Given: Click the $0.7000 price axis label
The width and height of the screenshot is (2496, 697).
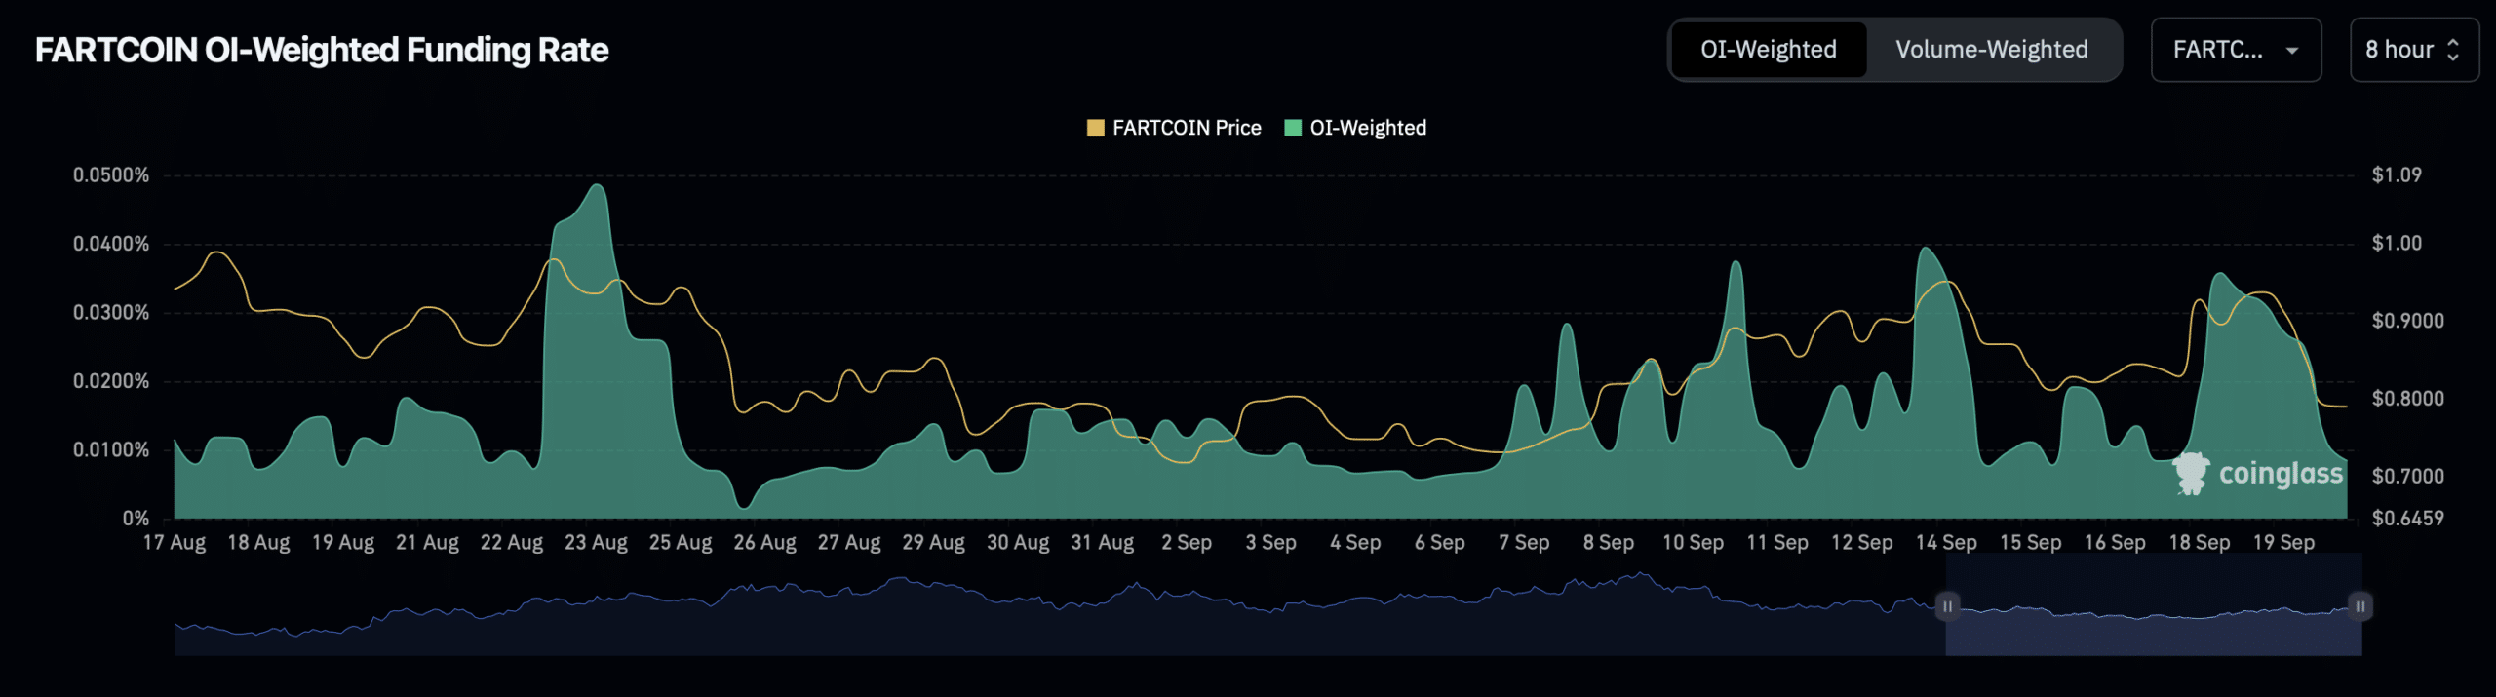Looking at the screenshot, I should 2407,477.
